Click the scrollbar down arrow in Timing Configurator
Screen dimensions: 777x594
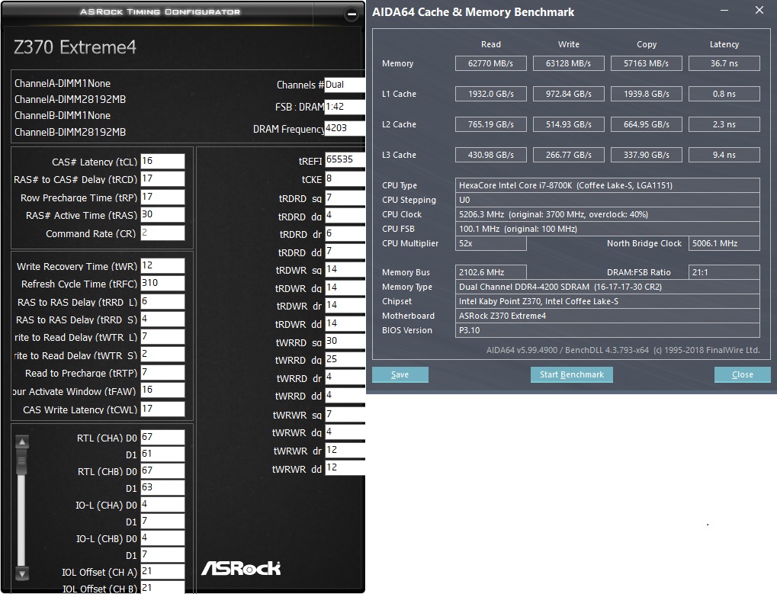point(22,573)
